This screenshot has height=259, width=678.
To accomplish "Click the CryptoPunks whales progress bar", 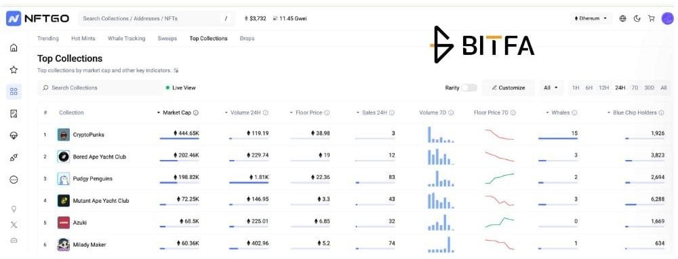I will (558, 139).
